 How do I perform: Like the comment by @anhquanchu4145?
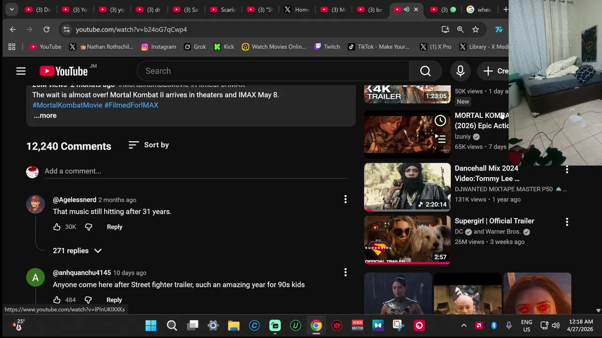[57, 300]
